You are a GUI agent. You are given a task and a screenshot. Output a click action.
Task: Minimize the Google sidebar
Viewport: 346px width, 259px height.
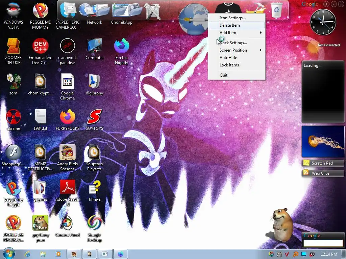point(341,4)
